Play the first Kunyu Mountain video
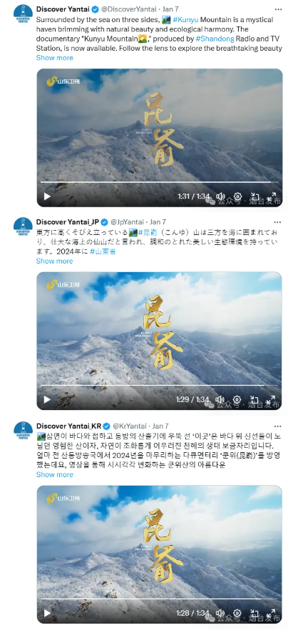This screenshot has height=630, width=293. tap(47, 196)
